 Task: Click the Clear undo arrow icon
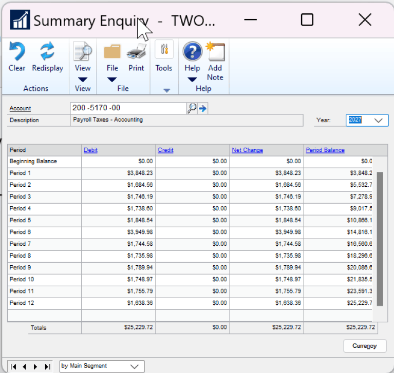coord(17,51)
